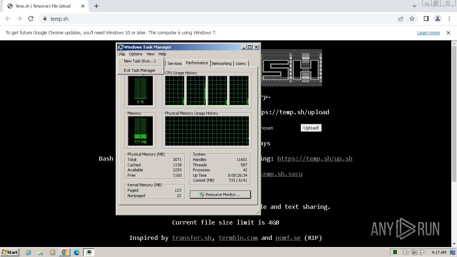Switch to the Users tab
457x257 pixels.
coord(241,64)
